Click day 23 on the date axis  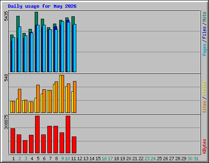[147, 159]
